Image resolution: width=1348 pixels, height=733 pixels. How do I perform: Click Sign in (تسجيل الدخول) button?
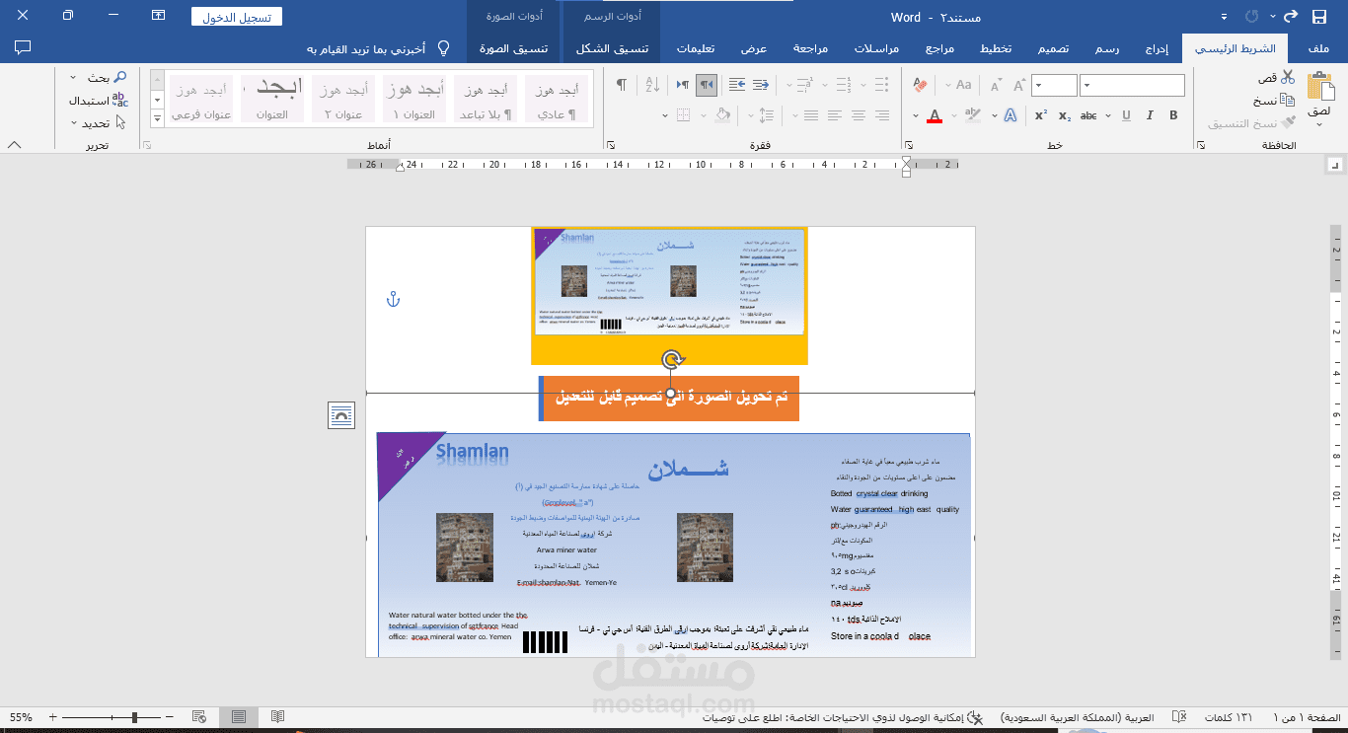(x=237, y=17)
